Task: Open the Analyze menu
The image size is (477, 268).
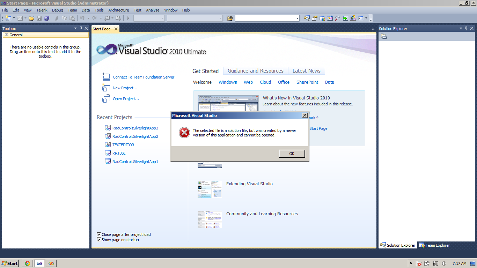Action: [153, 10]
